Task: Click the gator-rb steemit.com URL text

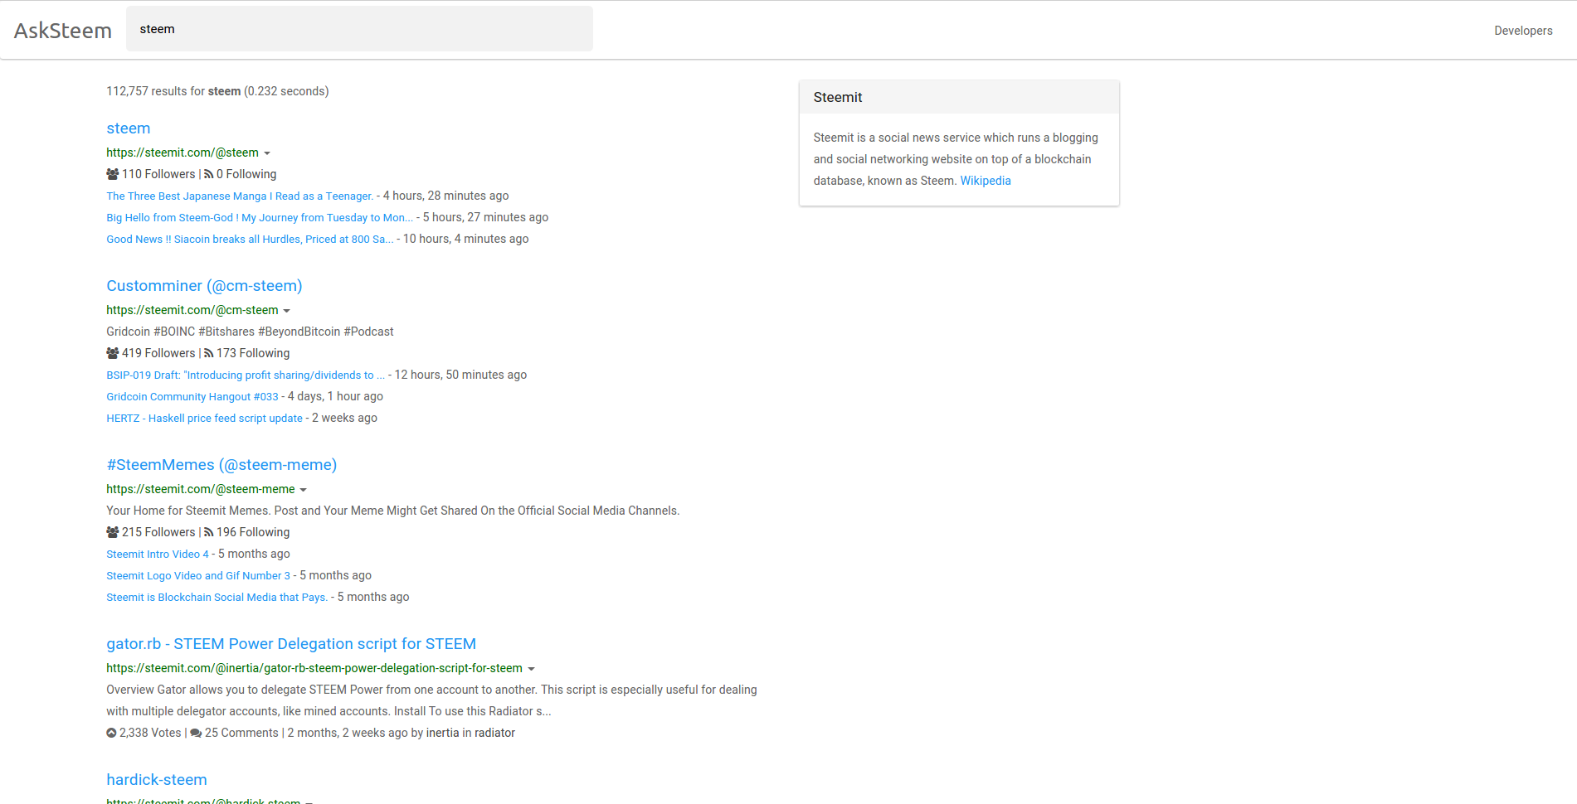Action: tap(314, 668)
